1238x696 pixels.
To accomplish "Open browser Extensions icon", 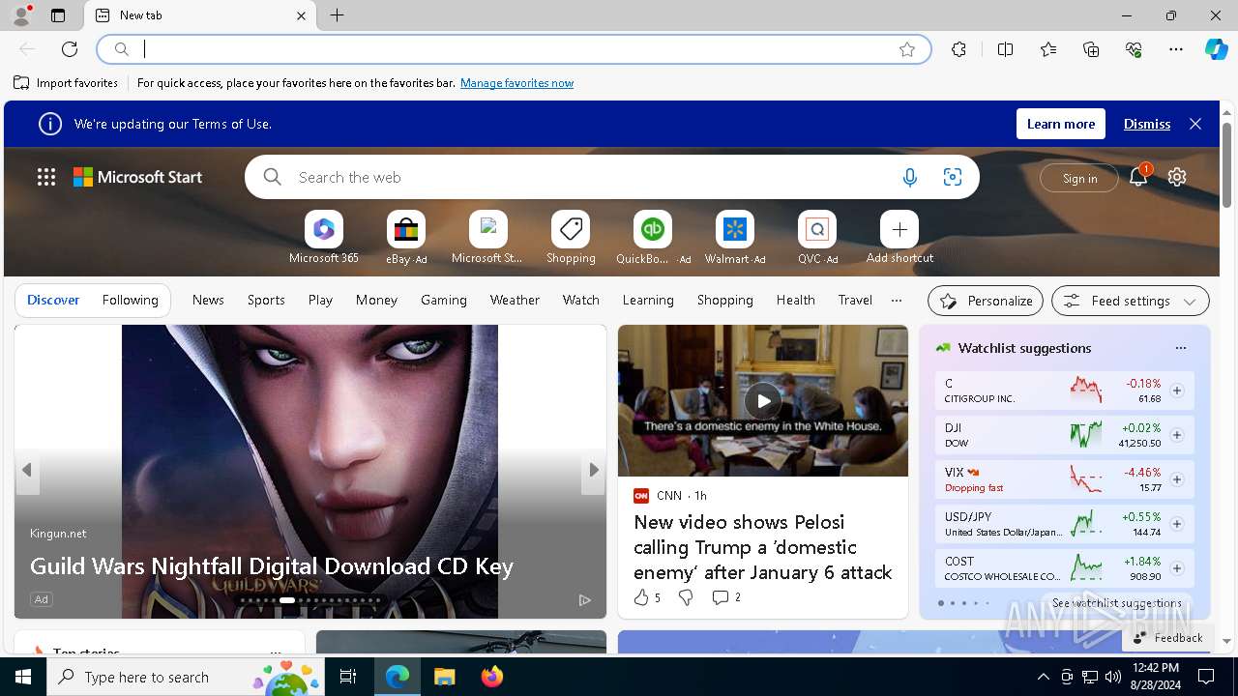I will pyautogui.click(x=958, y=49).
